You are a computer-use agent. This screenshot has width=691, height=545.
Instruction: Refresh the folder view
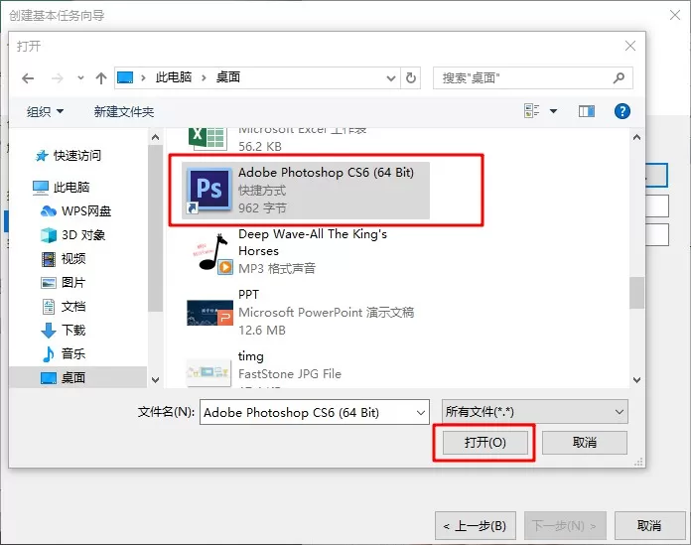(x=411, y=78)
